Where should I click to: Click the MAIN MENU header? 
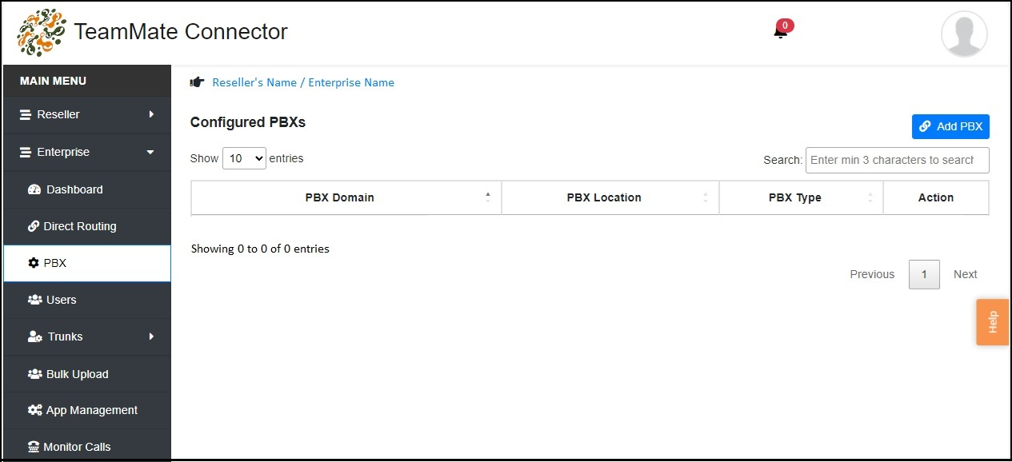click(53, 81)
